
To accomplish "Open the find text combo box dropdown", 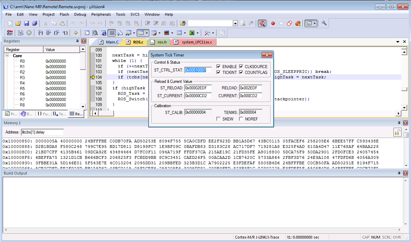I will pyautogui.click(x=235, y=23).
